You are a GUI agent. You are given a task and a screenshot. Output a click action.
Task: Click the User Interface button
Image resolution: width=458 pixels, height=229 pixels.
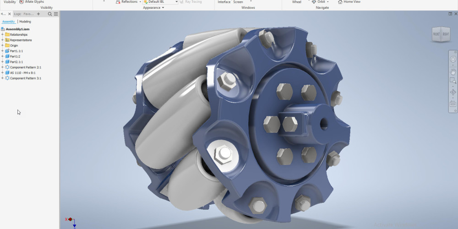[x=224, y=2]
